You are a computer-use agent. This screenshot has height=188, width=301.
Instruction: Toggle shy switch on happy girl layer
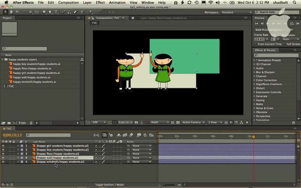(96, 146)
